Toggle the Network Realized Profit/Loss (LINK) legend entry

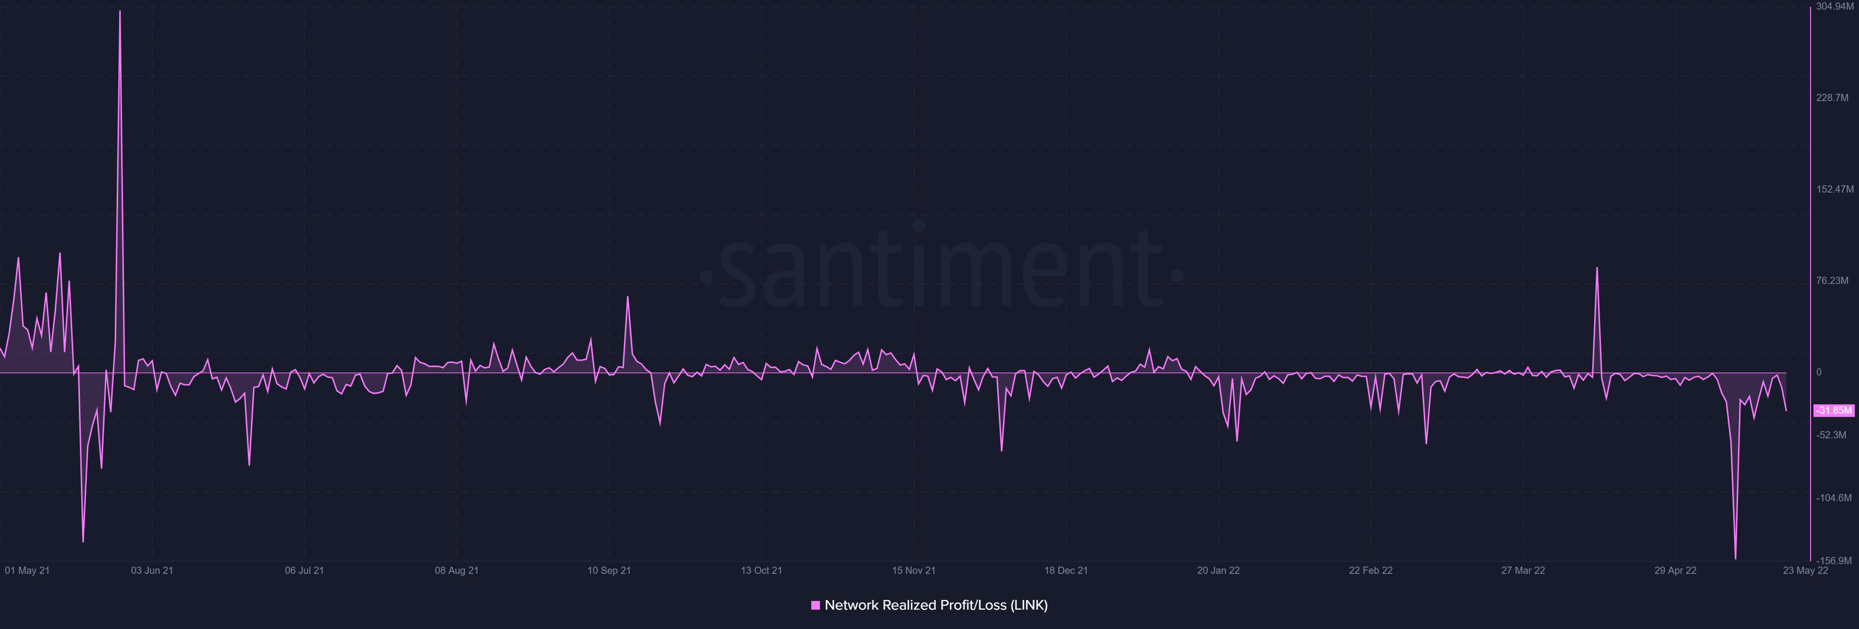(931, 606)
